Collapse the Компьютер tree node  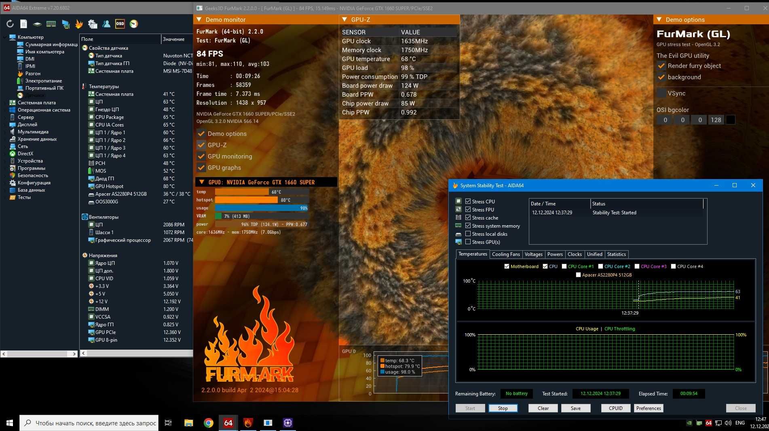point(5,37)
